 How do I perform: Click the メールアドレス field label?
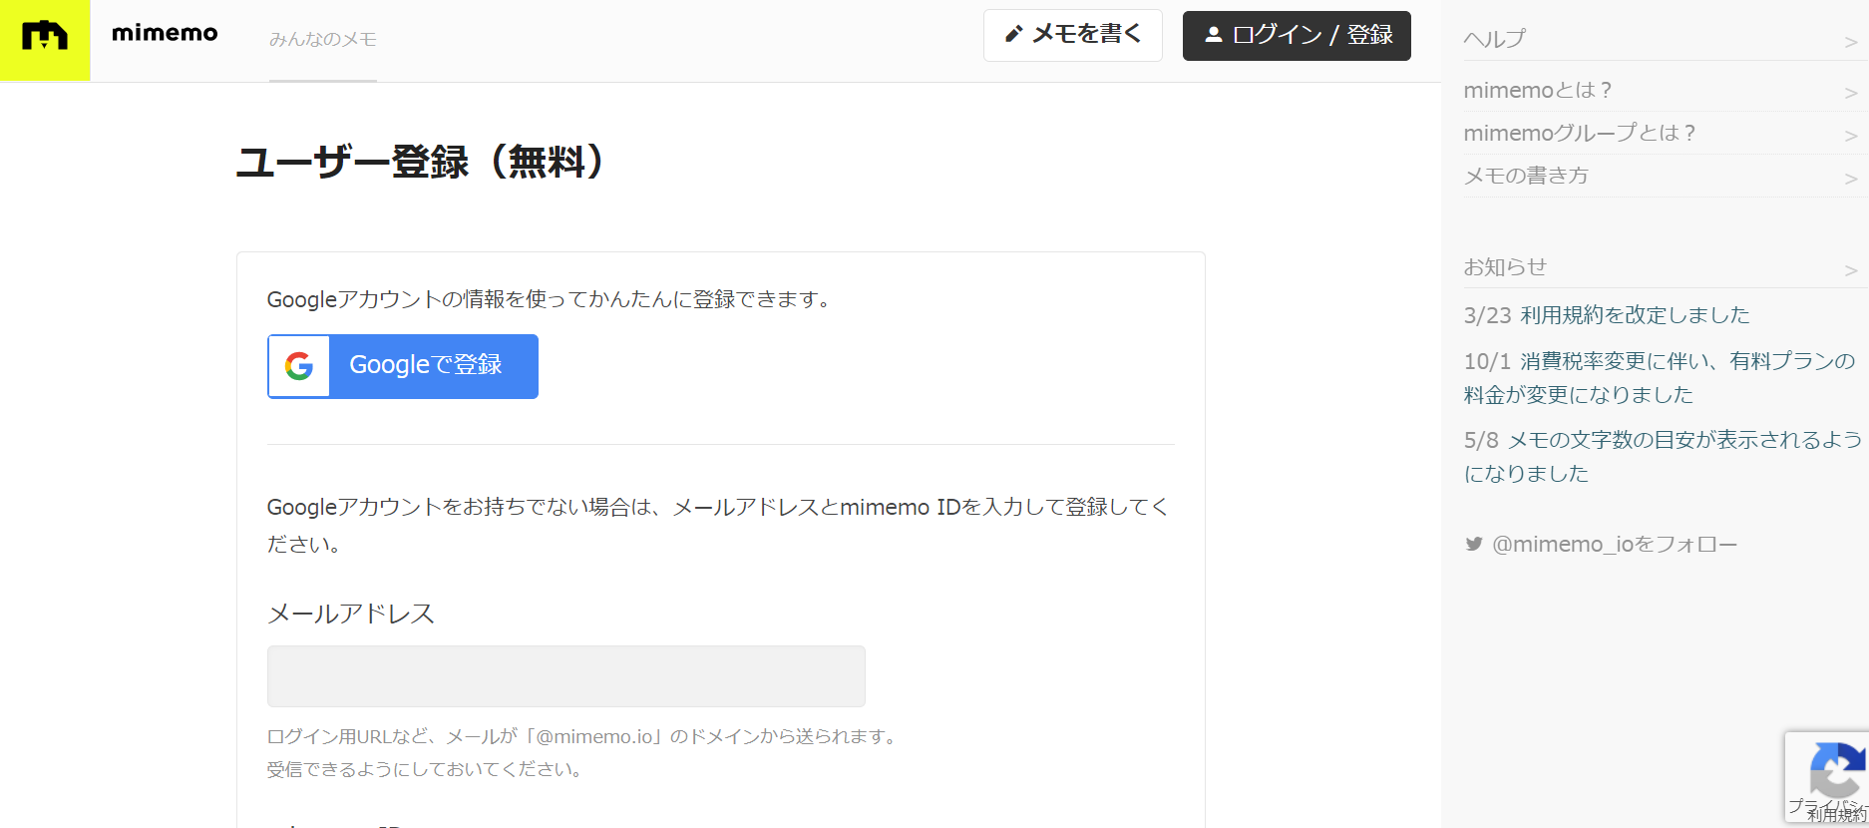[x=351, y=614]
